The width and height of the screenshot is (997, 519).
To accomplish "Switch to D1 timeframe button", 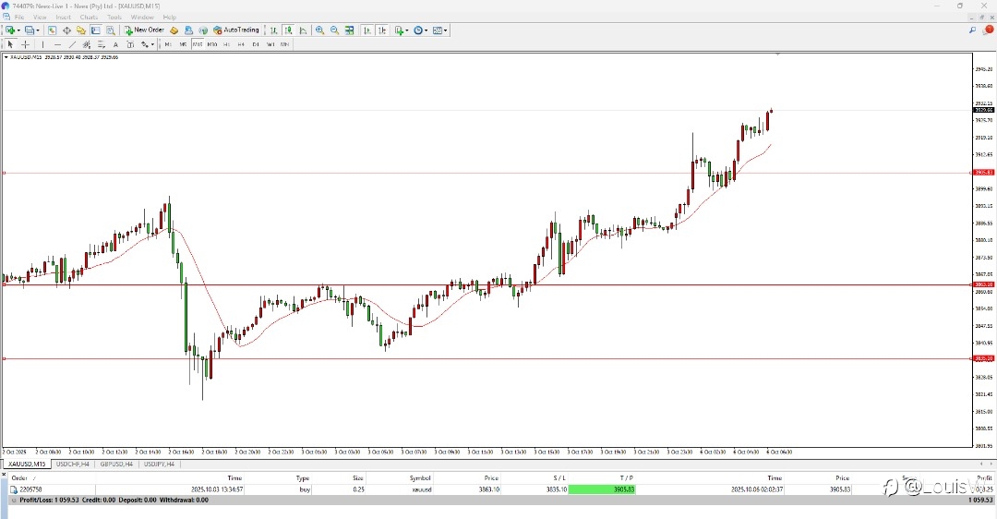I will pos(256,44).
